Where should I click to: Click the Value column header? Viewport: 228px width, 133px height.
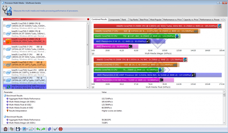[162, 92]
